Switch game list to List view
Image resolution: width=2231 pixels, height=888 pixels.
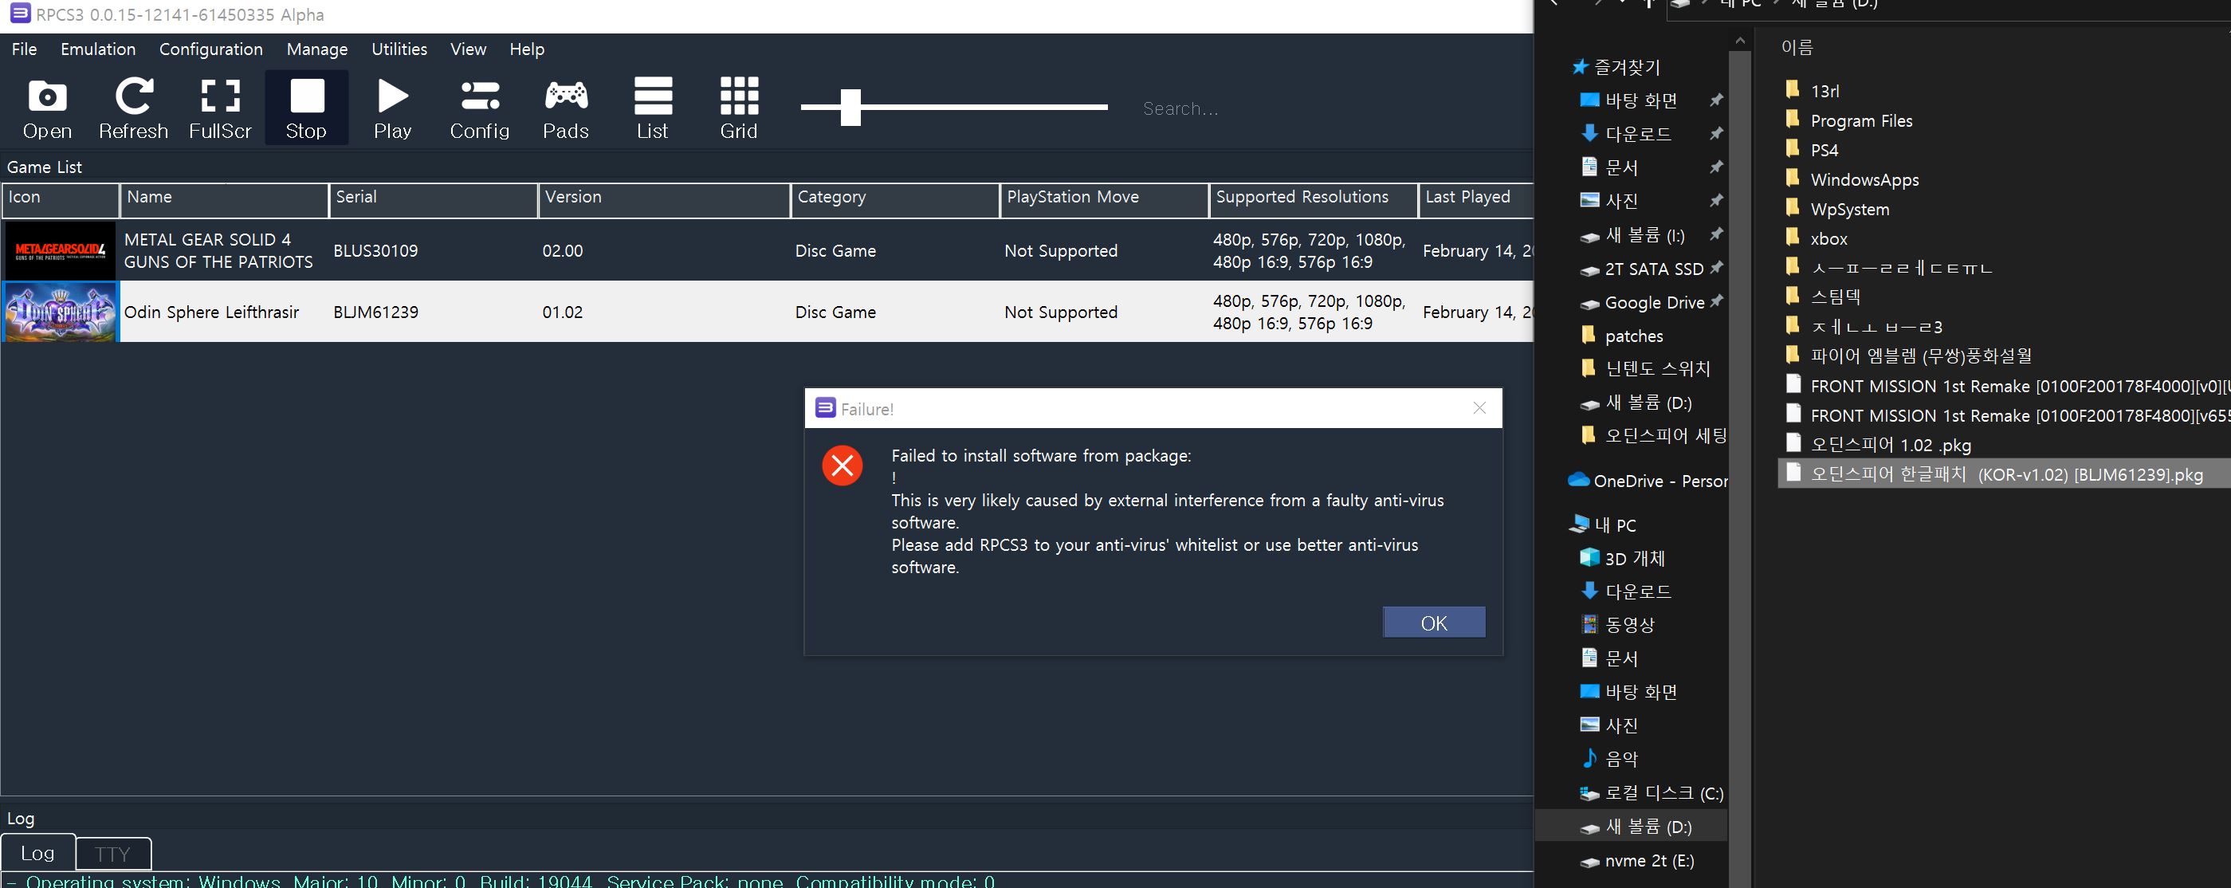click(x=653, y=108)
